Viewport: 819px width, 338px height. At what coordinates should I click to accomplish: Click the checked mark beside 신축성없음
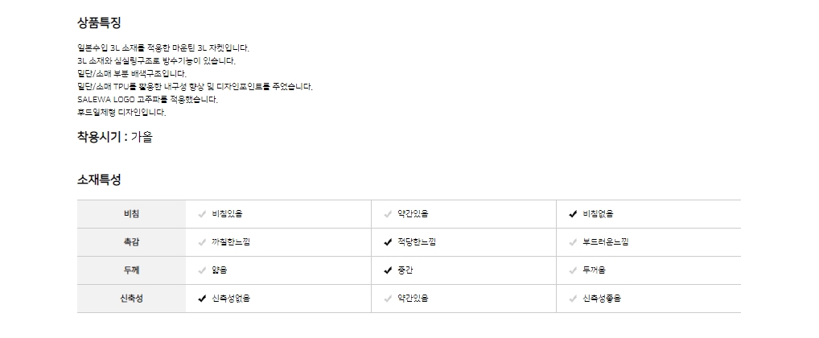[x=203, y=299]
